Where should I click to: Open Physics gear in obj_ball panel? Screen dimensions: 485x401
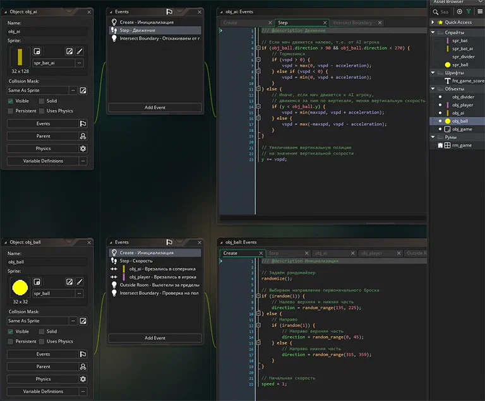pyautogui.click(x=83, y=379)
